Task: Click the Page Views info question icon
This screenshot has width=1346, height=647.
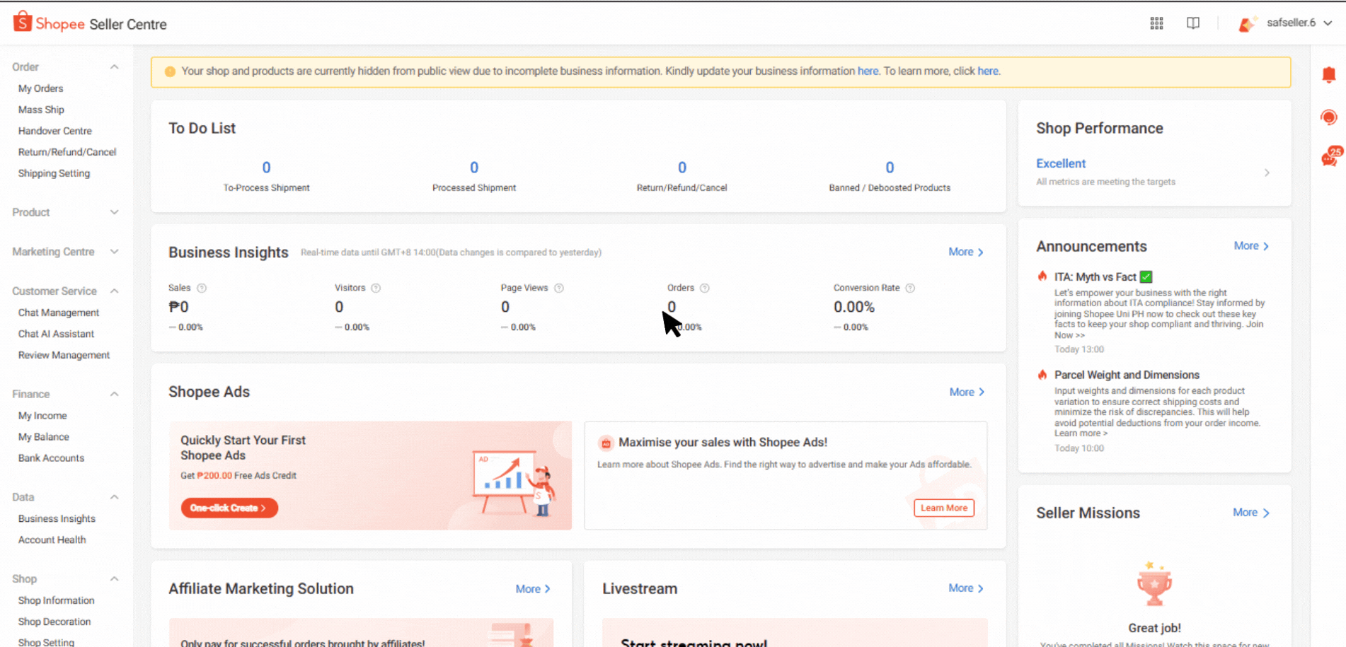Action: 559,288
